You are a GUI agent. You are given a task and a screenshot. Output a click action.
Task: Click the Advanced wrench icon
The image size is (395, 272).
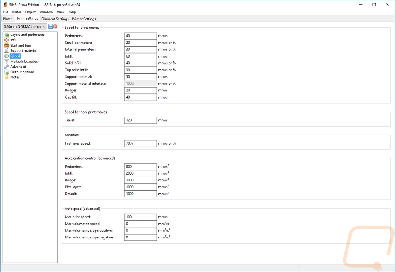[x=7, y=67]
